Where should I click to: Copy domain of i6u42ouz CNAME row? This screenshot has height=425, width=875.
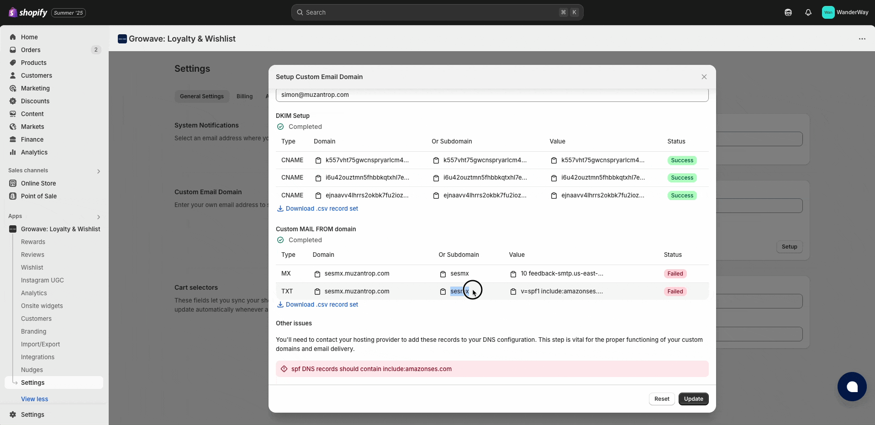(x=318, y=178)
